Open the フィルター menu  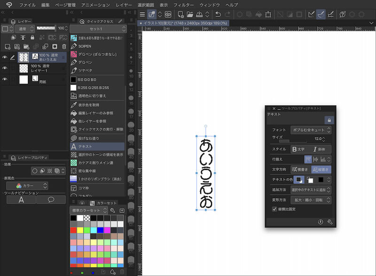pos(183,5)
